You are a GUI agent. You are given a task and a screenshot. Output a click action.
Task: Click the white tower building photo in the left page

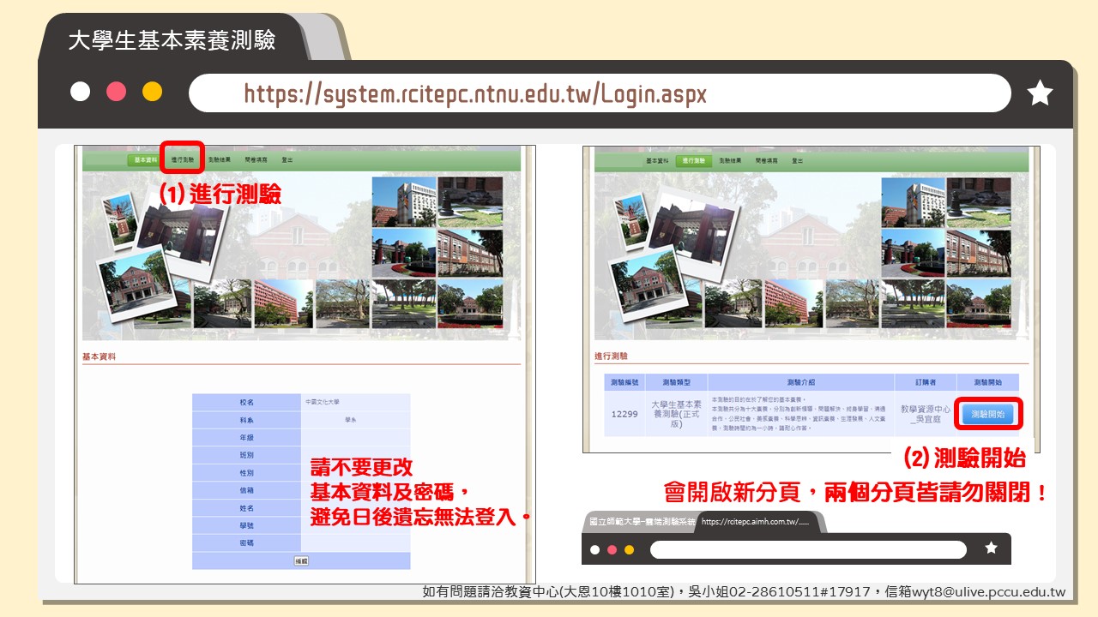click(x=404, y=201)
